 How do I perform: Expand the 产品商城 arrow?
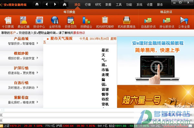pyautogui.click(x=38, y=43)
